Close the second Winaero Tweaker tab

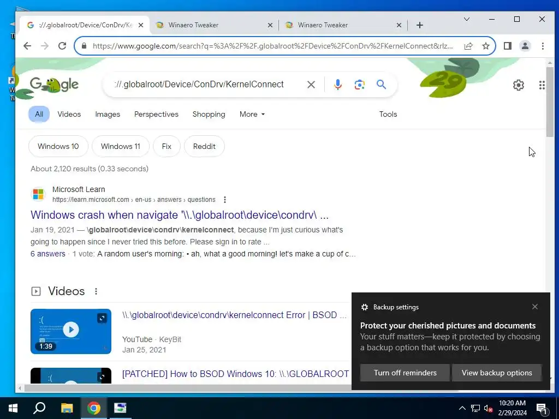(399, 25)
